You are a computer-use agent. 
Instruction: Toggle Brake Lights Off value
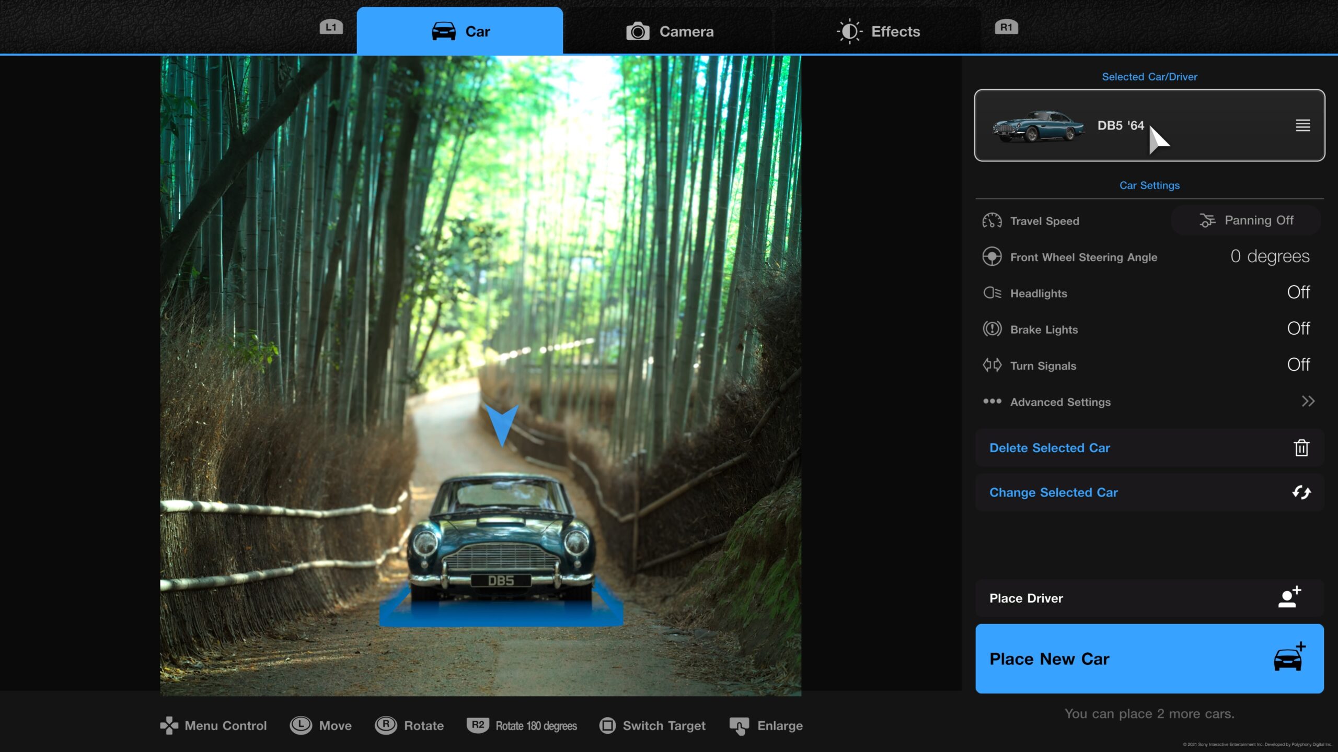(x=1298, y=328)
